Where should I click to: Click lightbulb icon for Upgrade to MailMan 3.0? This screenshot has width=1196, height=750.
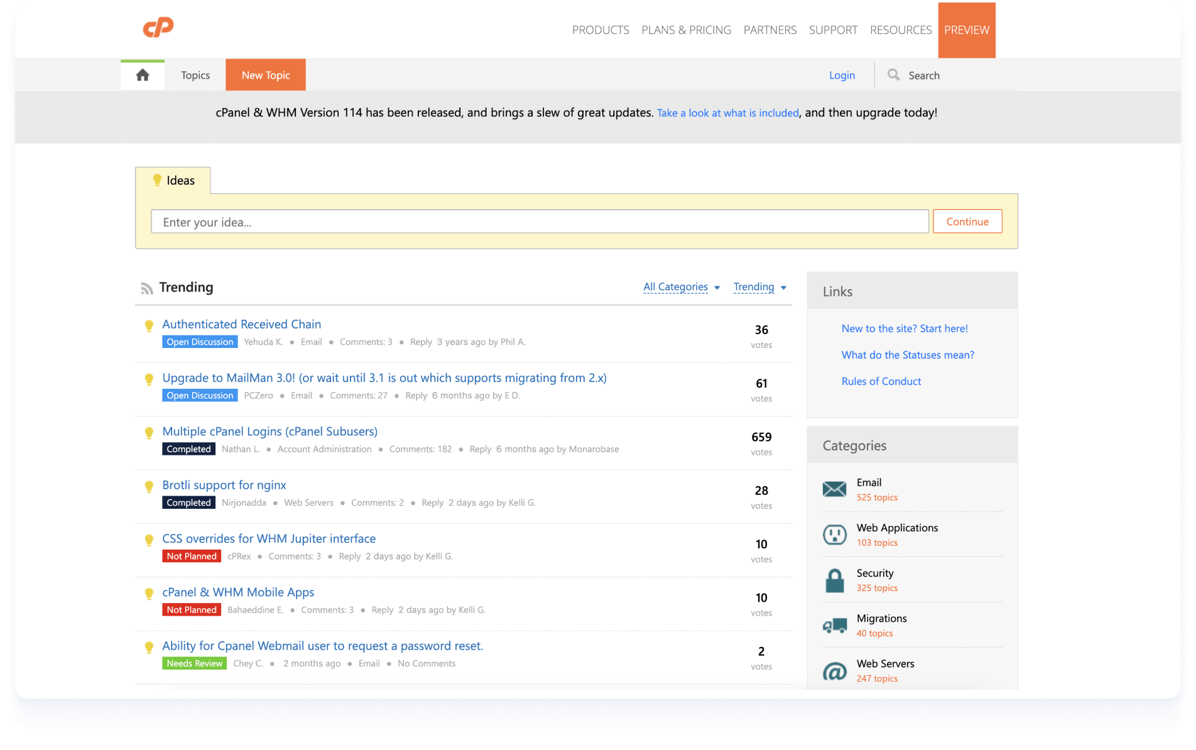tap(149, 379)
